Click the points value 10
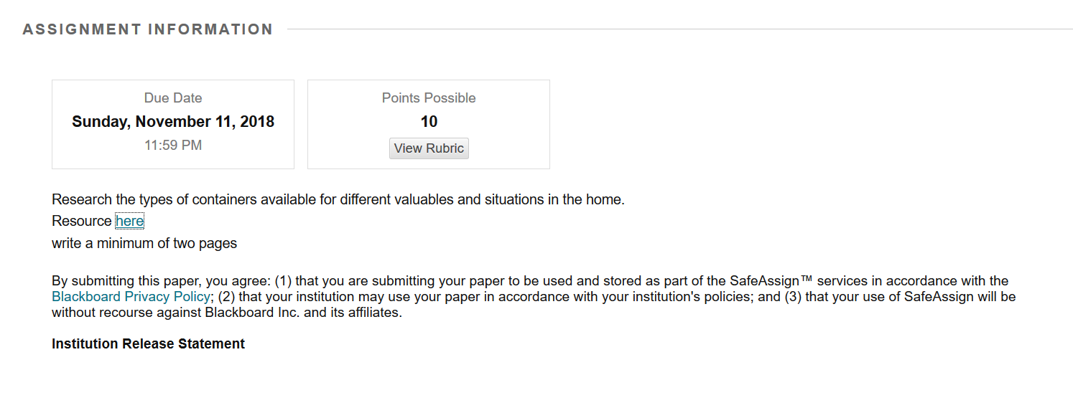Screen dimensions: 1073x408 [x=429, y=122]
